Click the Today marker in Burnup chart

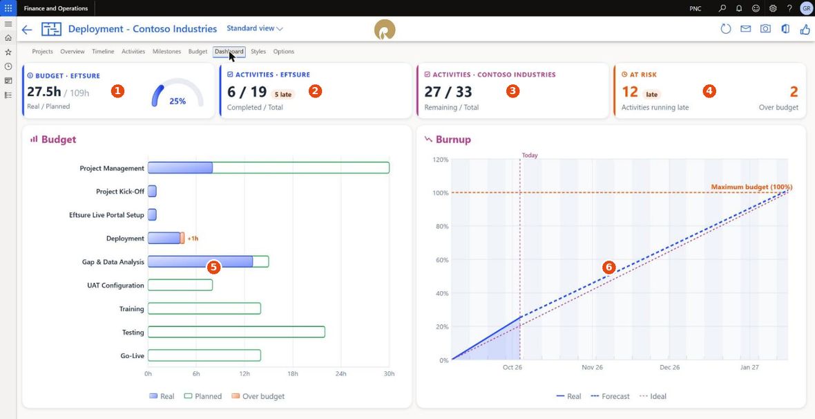click(530, 155)
